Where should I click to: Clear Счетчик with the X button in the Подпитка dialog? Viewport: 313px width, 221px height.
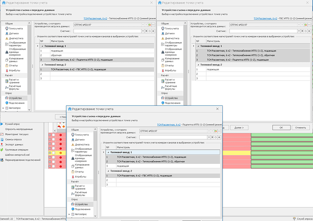212,137
